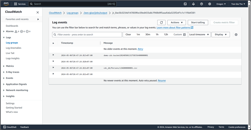Expand the Application Signals section
Image resolution: width=251 pixels, height=130 pixels.
(4, 84)
